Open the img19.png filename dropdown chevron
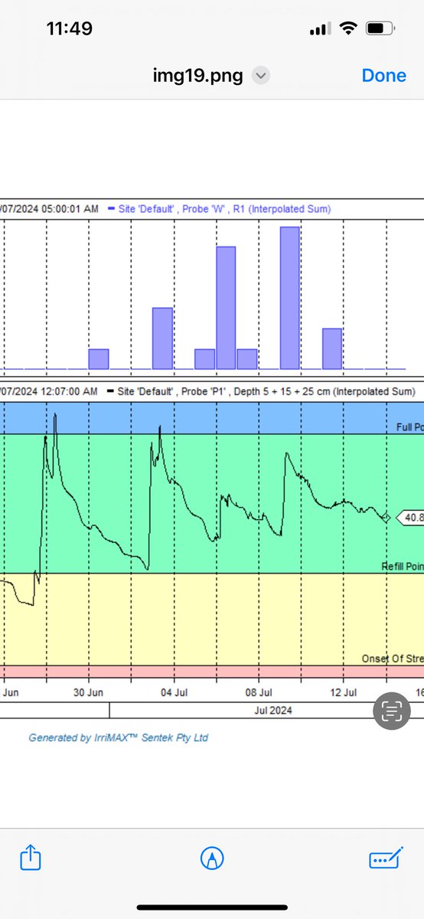The height and width of the screenshot is (919, 424). pyautogui.click(x=261, y=76)
